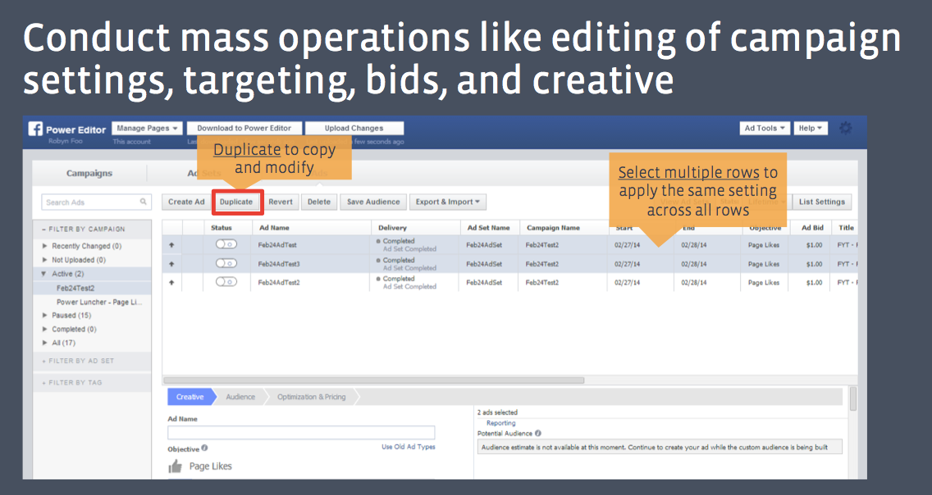Click the Upload Changes button

(x=354, y=128)
